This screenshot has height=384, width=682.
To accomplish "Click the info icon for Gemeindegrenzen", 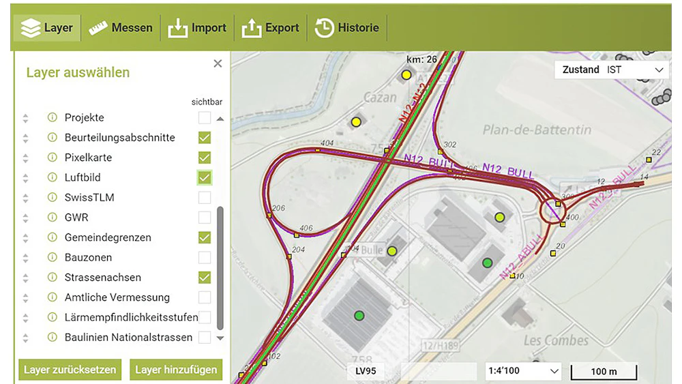I will point(52,237).
